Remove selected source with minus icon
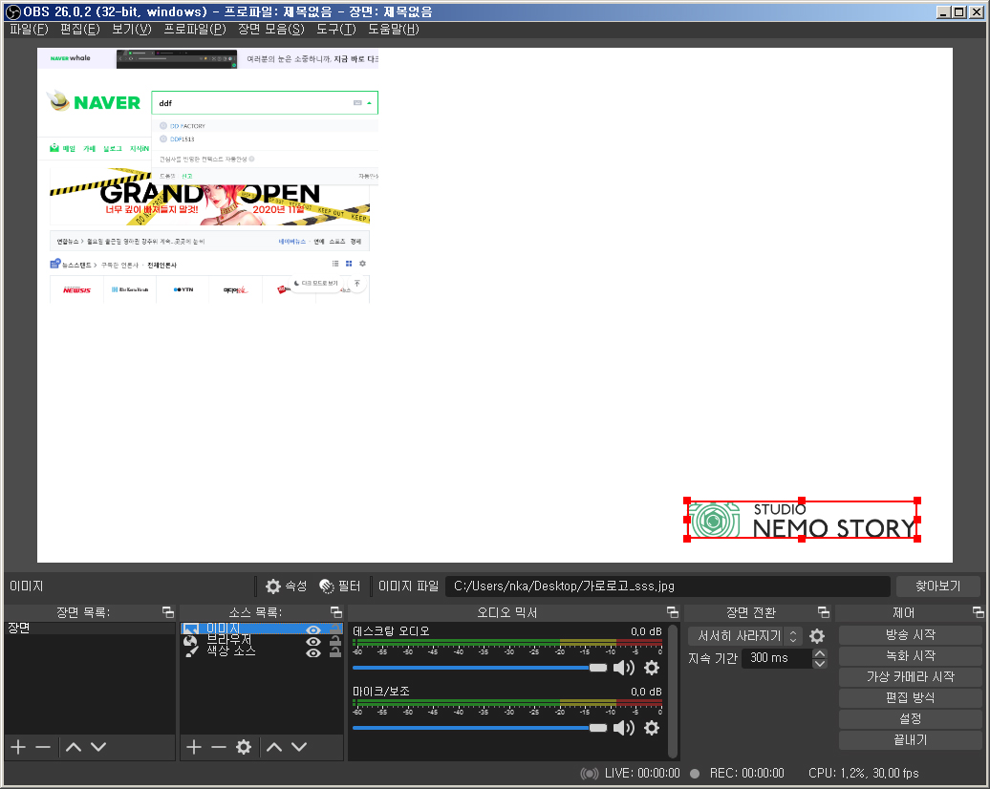990x789 pixels. (219, 747)
